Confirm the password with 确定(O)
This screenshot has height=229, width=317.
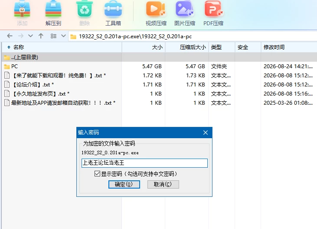point(124,184)
